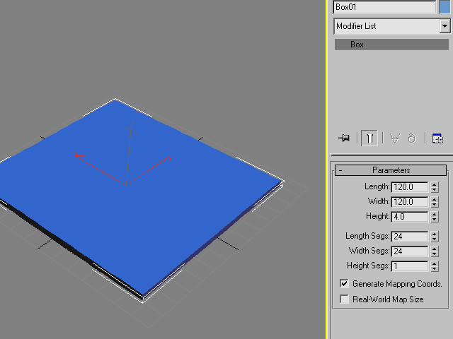This screenshot has height=339, width=453.
Task: Click the Pin Stack icon
Action: 345,138
